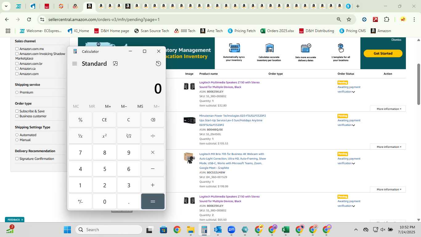
Task: Check Amazon.com sales channel checkbox
Action: coord(17,74)
